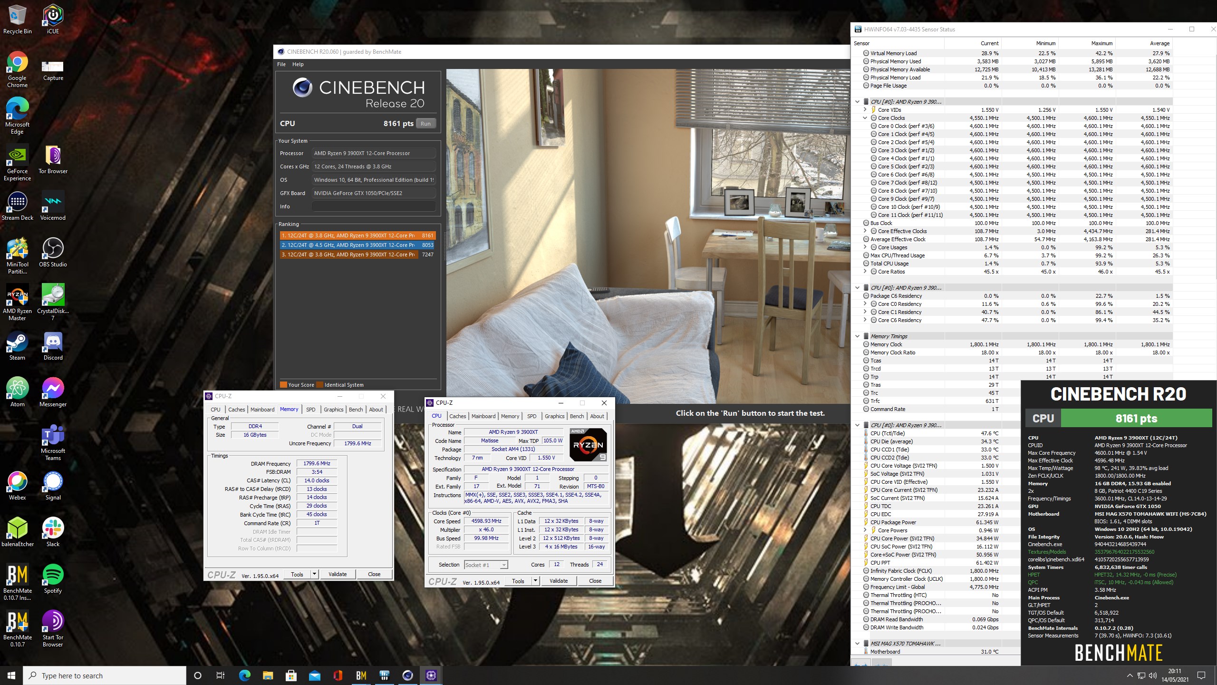Screen dimensions: 1217x685
Task: Open MiniTool Partition desktop shortcut
Action: (x=18, y=256)
